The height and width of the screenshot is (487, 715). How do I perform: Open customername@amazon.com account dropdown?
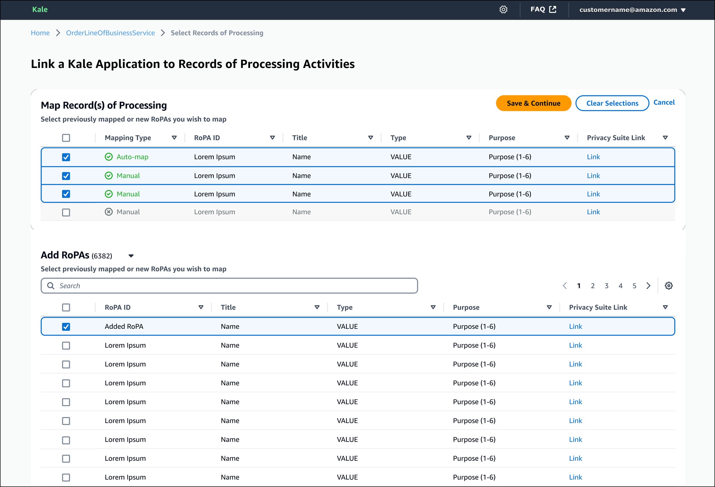coord(632,10)
